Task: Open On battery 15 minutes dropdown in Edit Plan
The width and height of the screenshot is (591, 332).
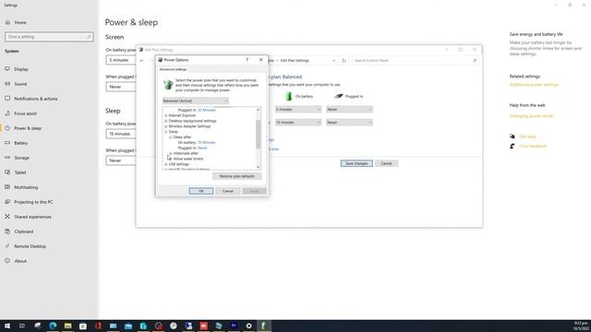Action: [298, 123]
